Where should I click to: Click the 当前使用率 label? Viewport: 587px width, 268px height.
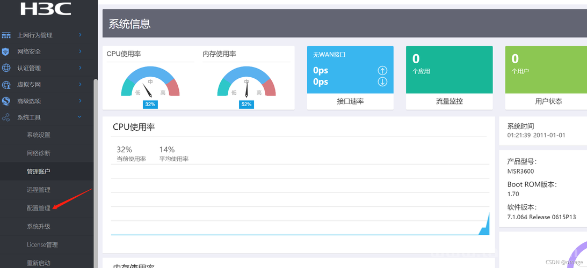coord(131,159)
